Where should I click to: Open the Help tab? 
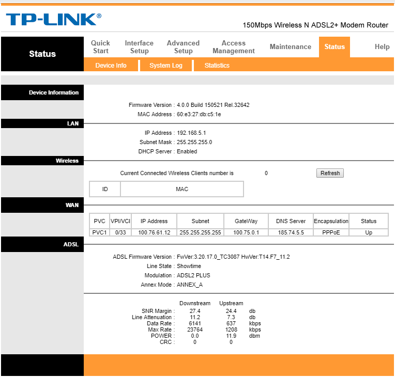click(382, 47)
